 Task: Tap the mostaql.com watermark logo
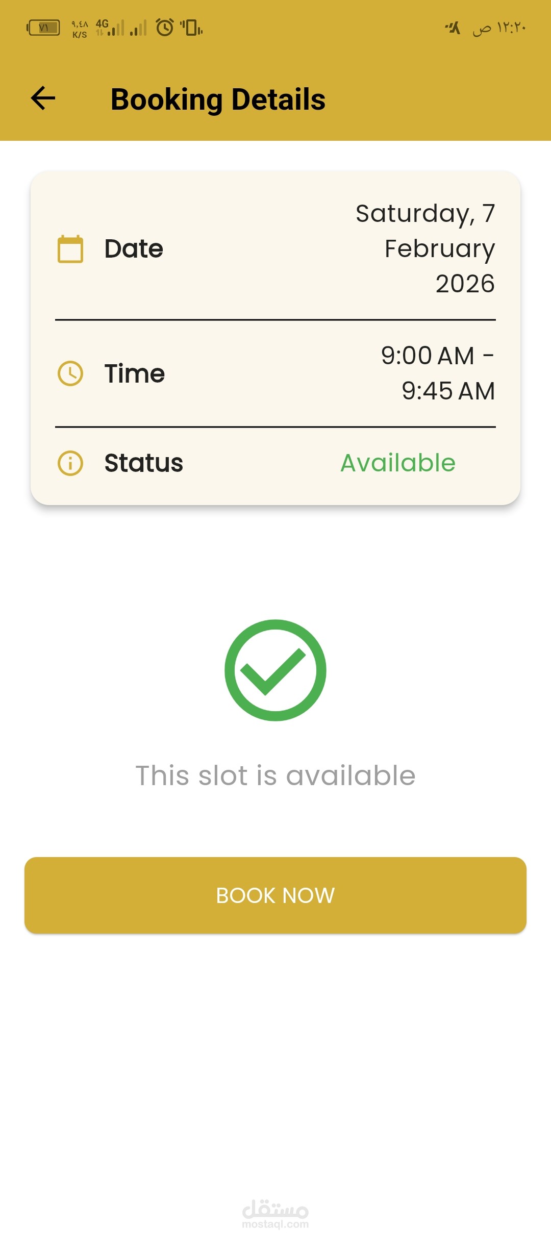[275, 1214]
